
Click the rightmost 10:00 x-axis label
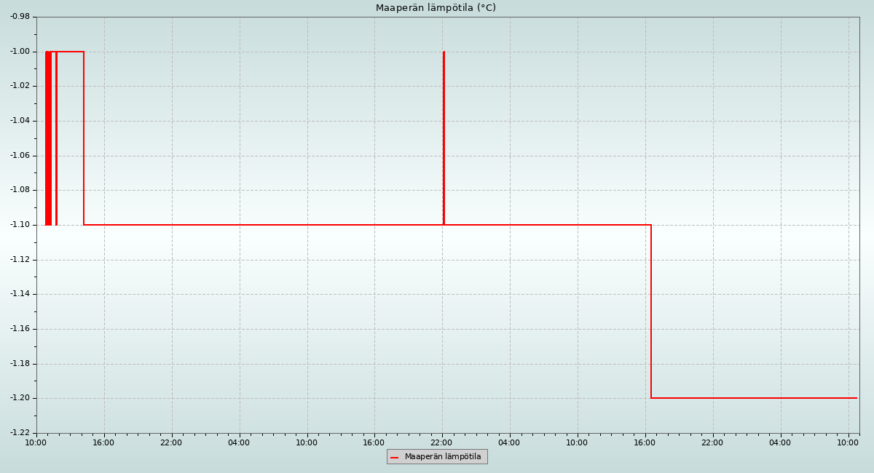[x=848, y=442]
